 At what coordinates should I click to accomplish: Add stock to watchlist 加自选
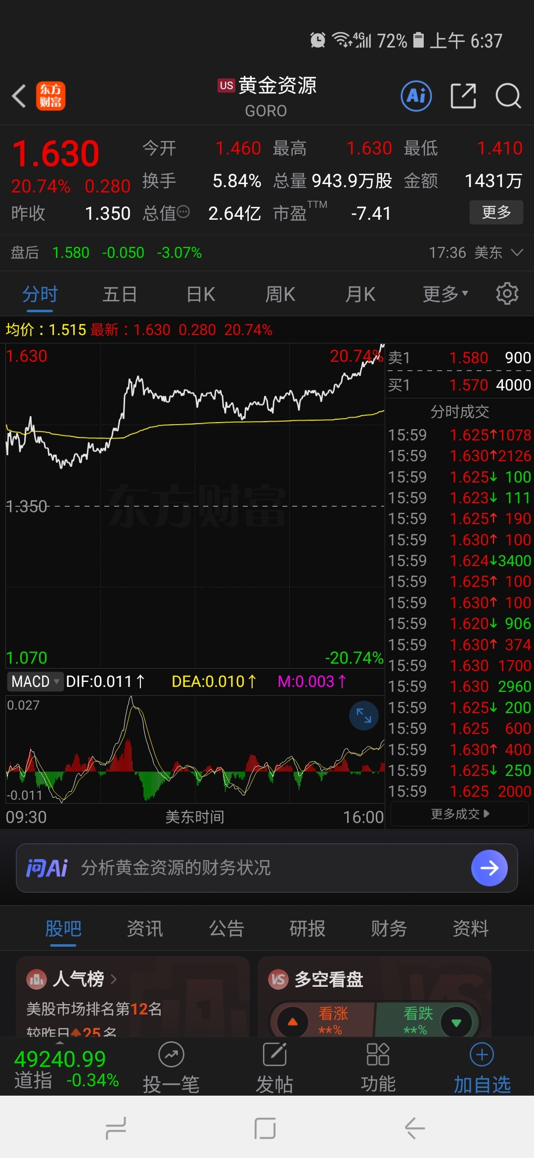482,1068
